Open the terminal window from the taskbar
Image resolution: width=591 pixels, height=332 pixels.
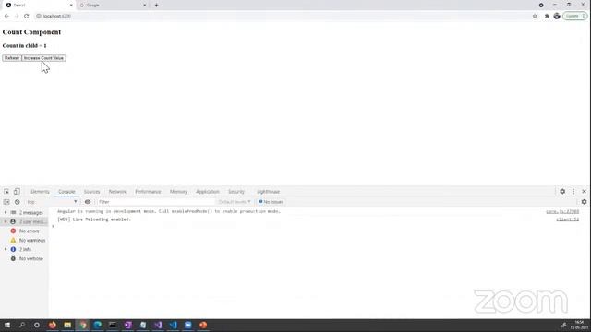(113, 325)
